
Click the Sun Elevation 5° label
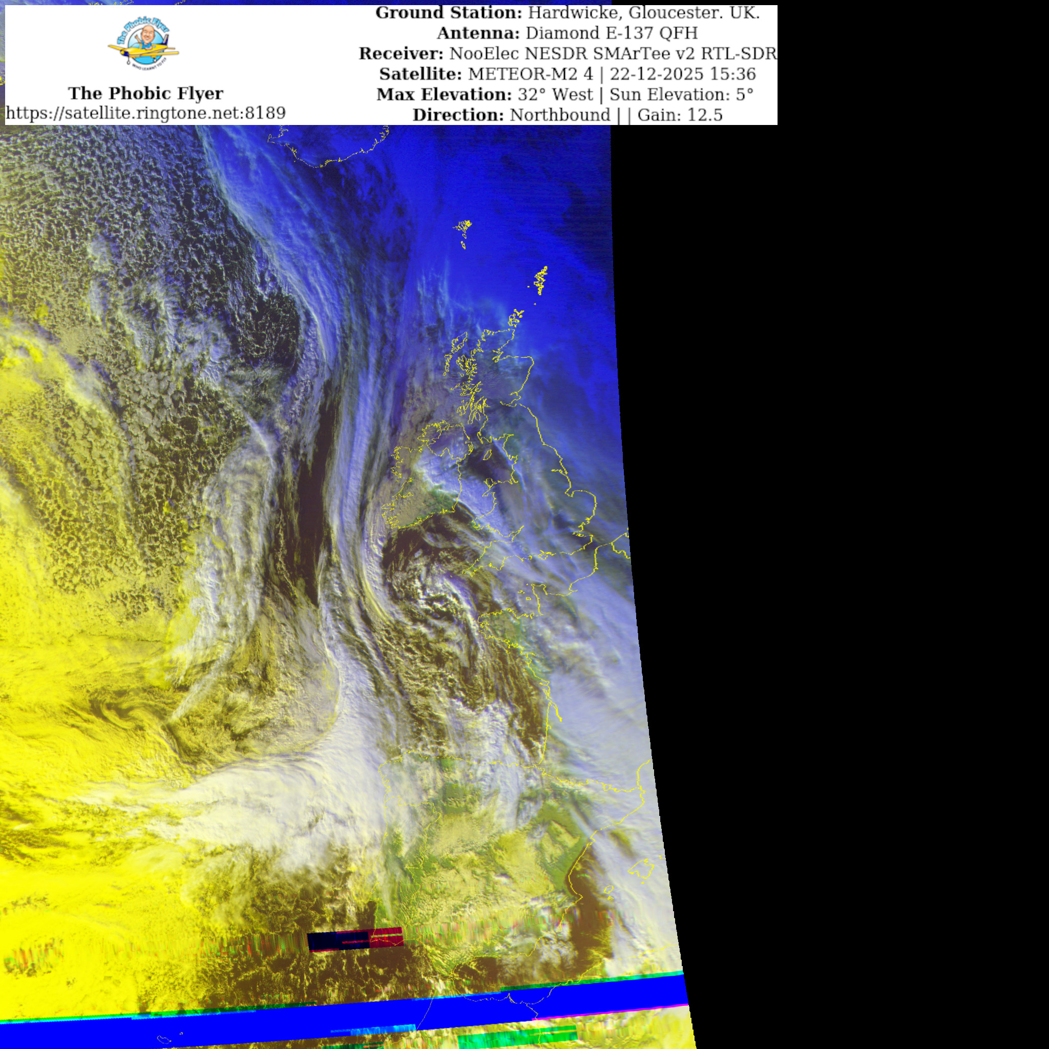click(681, 94)
